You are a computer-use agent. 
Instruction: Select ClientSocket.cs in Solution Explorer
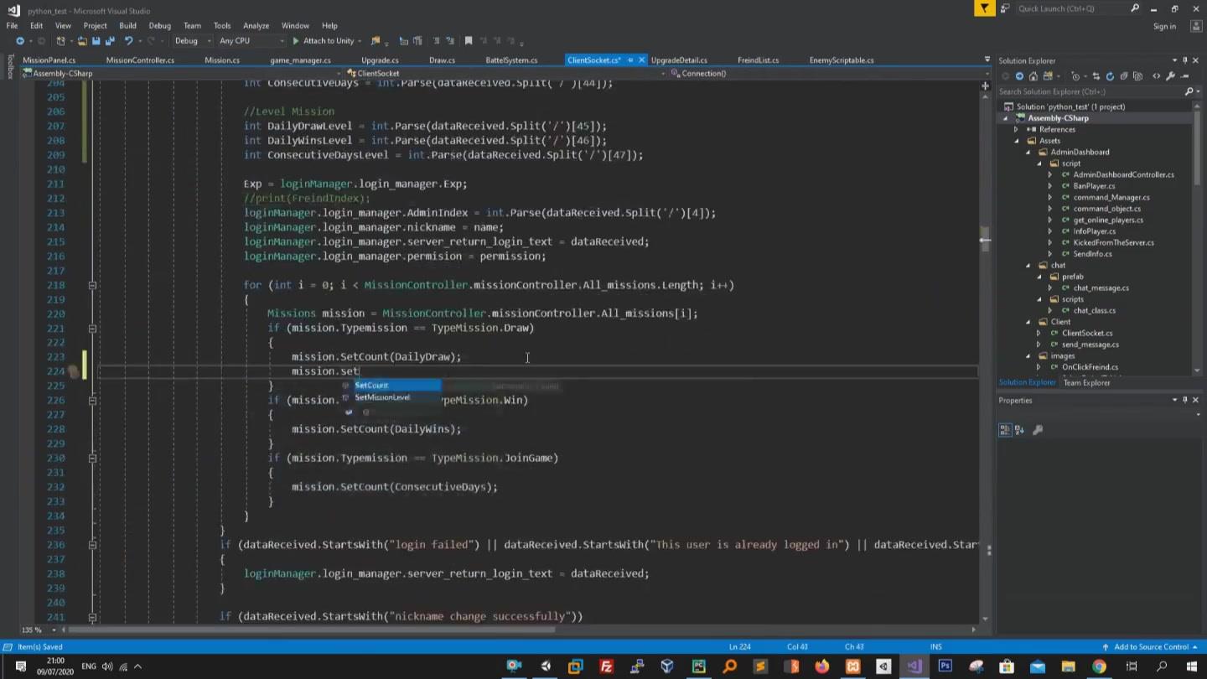pyautogui.click(x=1087, y=333)
